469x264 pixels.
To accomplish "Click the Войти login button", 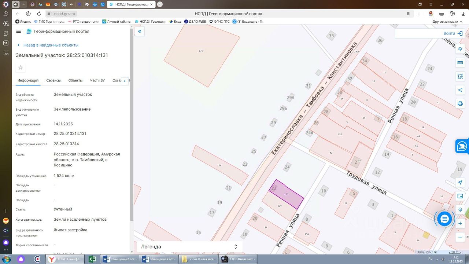I will (453, 33).
